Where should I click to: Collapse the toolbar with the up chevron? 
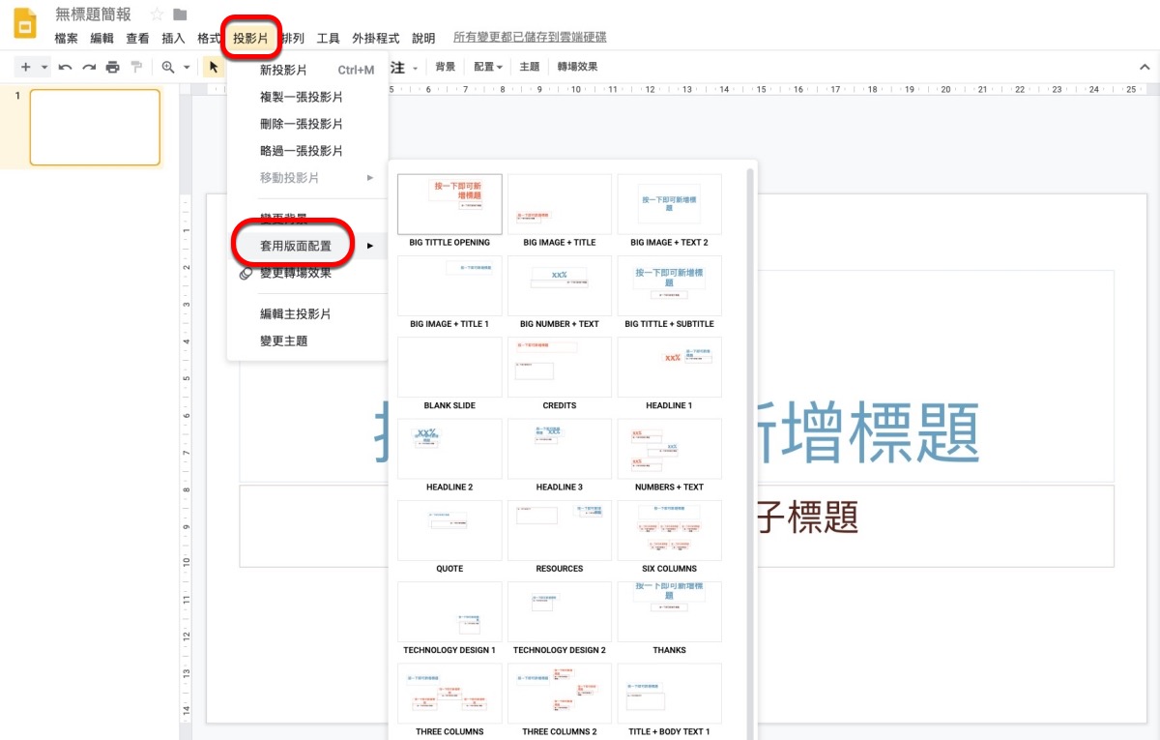pyautogui.click(x=1145, y=67)
